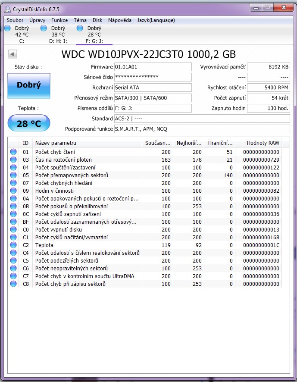Click the Hraniční... column header
The image size is (297, 382).
coord(220,143)
